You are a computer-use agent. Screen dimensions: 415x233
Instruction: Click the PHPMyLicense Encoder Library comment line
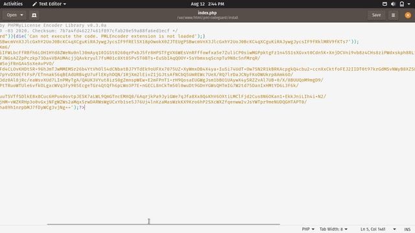click(x=53, y=25)
